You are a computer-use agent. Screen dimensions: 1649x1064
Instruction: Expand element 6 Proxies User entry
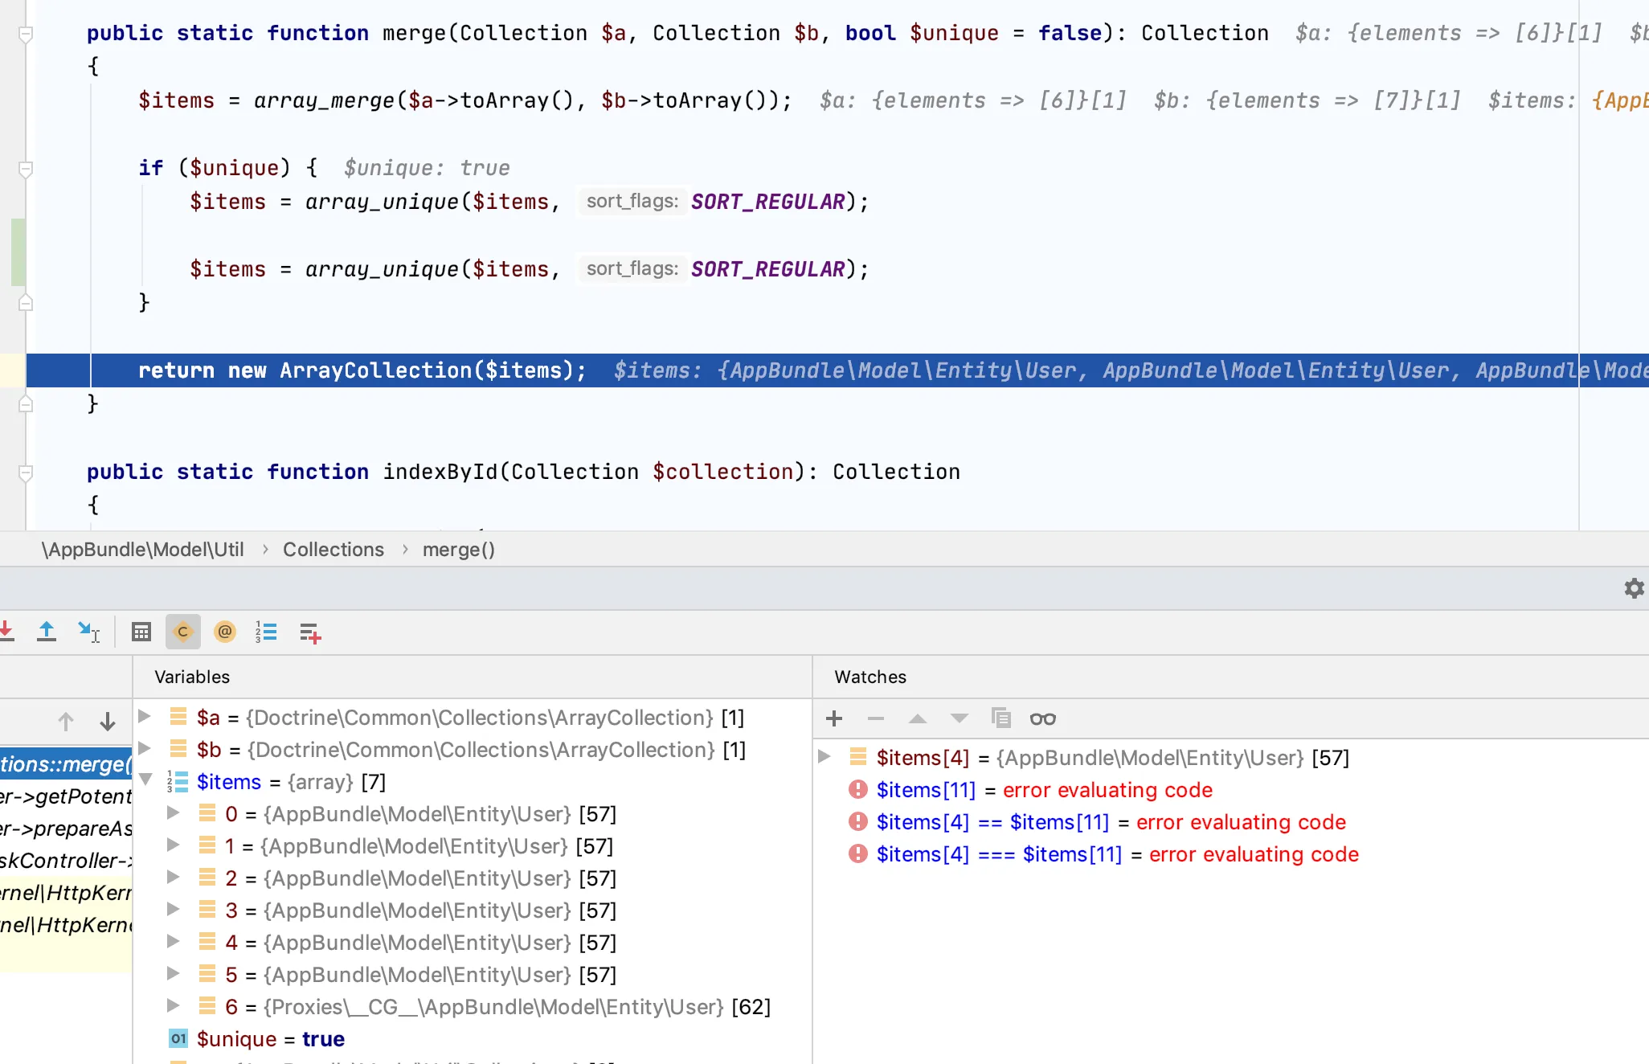[x=173, y=1005]
